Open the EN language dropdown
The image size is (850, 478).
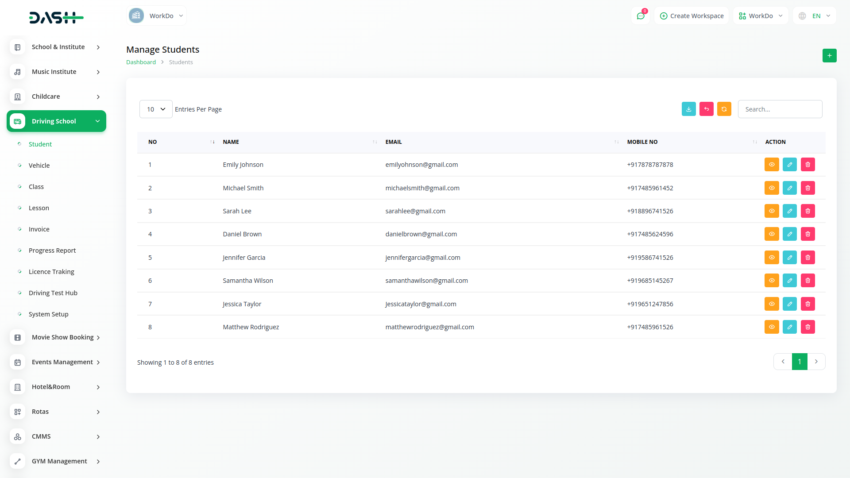tap(815, 16)
